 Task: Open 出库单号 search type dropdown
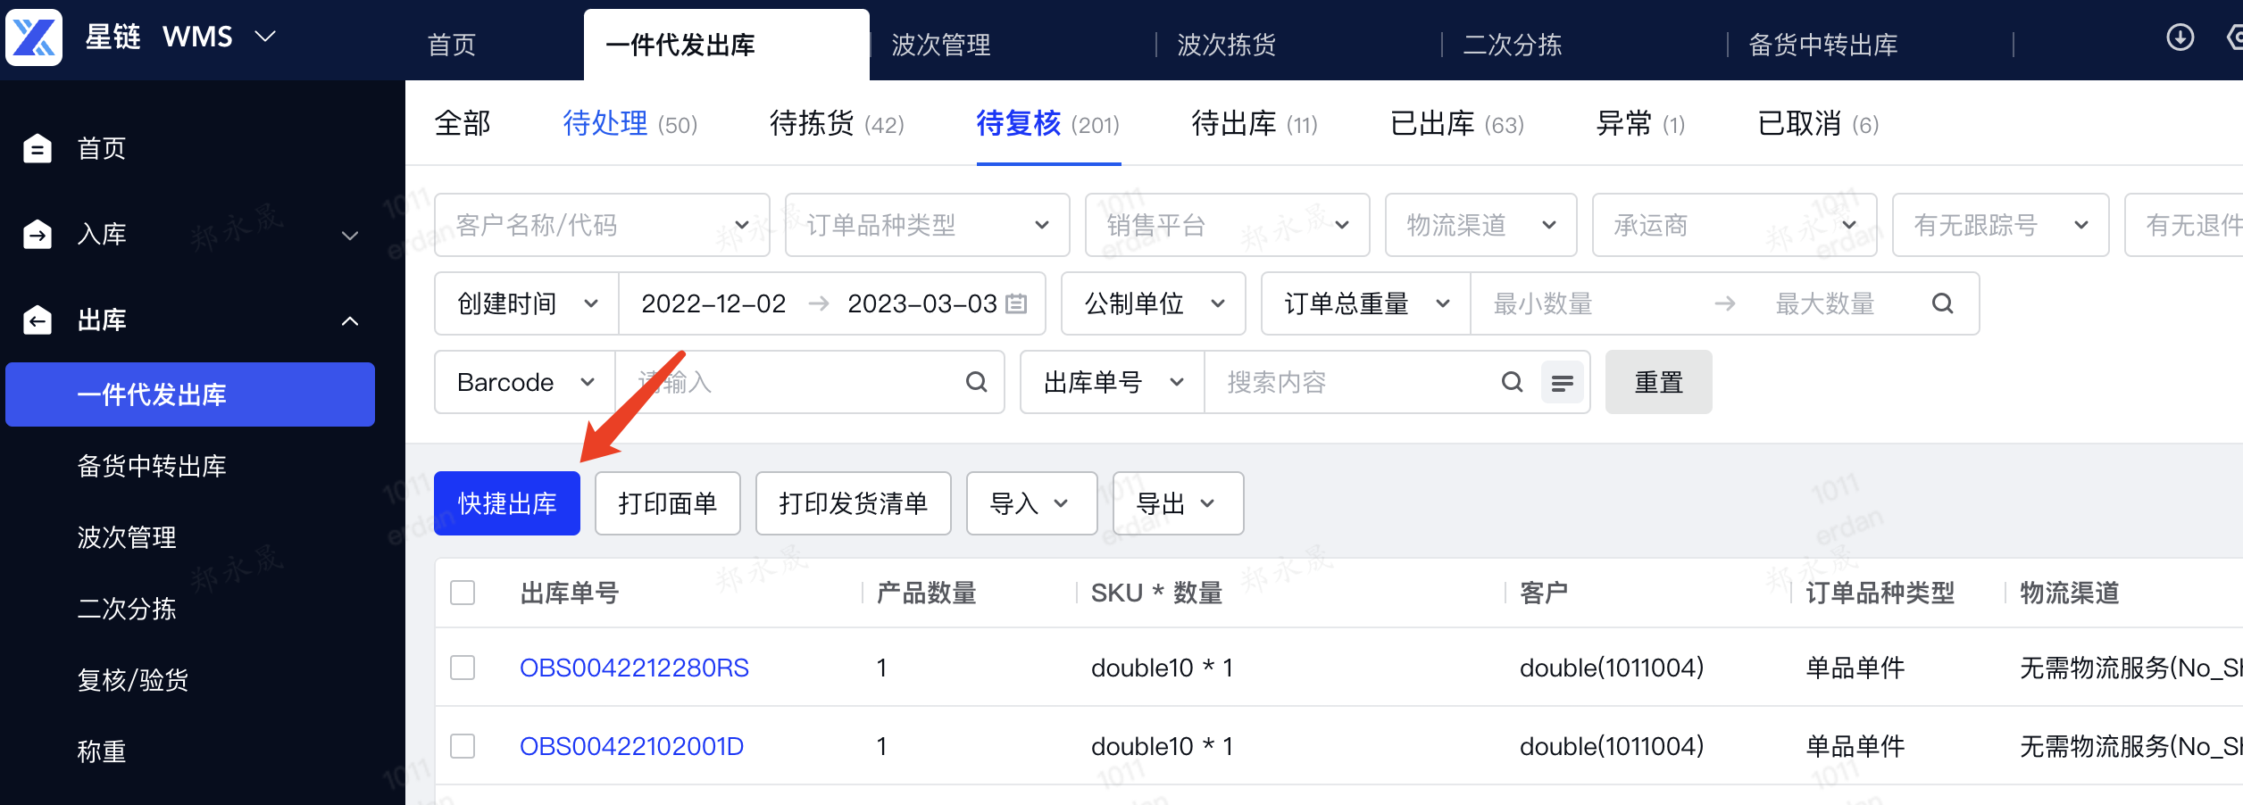[1113, 383]
